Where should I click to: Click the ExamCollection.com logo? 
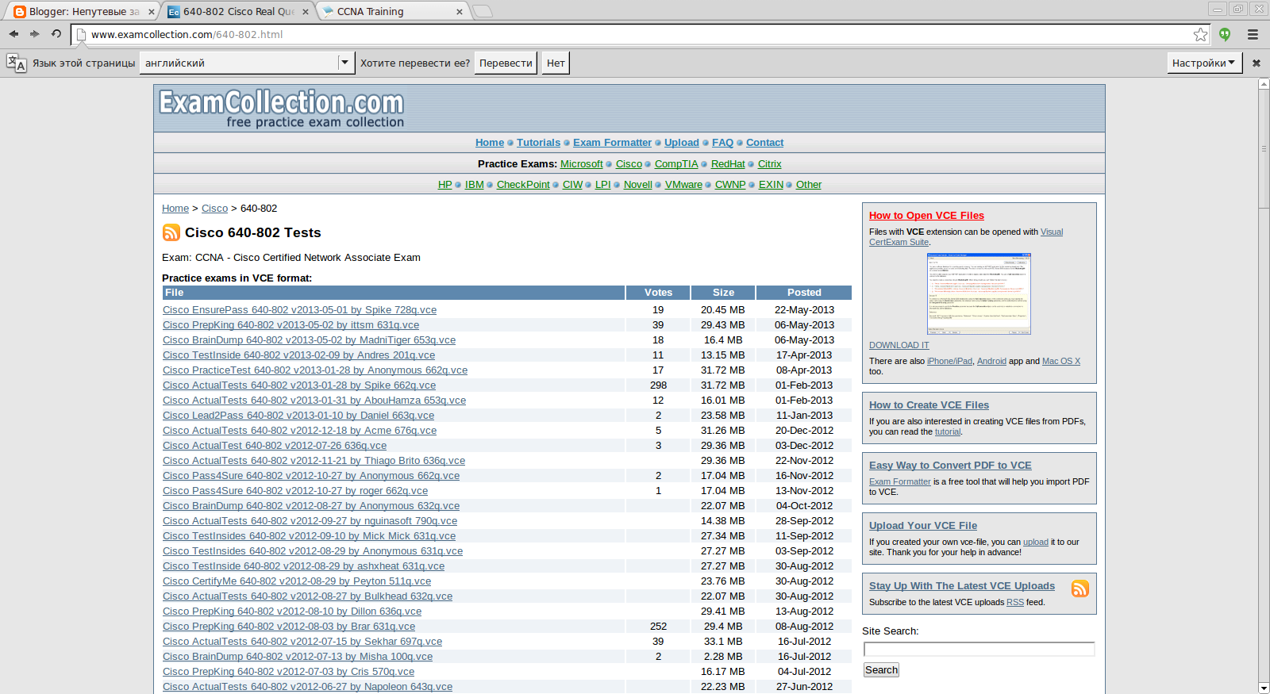coord(282,109)
